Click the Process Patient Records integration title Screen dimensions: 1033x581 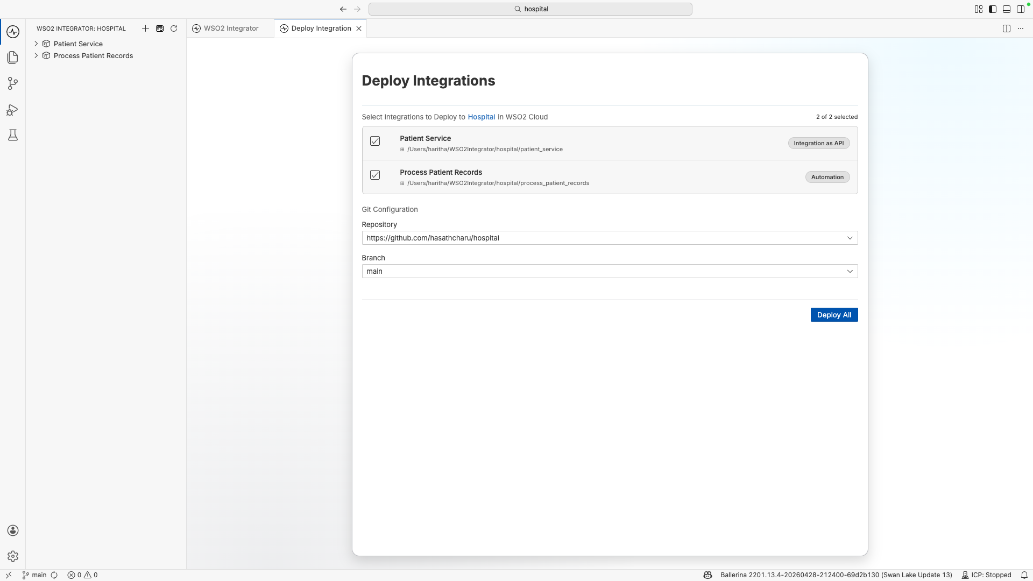[x=441, y=172]
